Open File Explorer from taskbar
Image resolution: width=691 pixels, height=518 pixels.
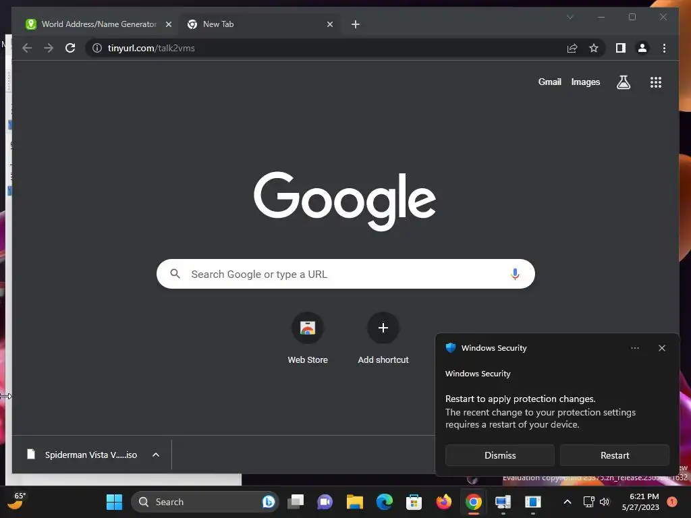(354, 502)
